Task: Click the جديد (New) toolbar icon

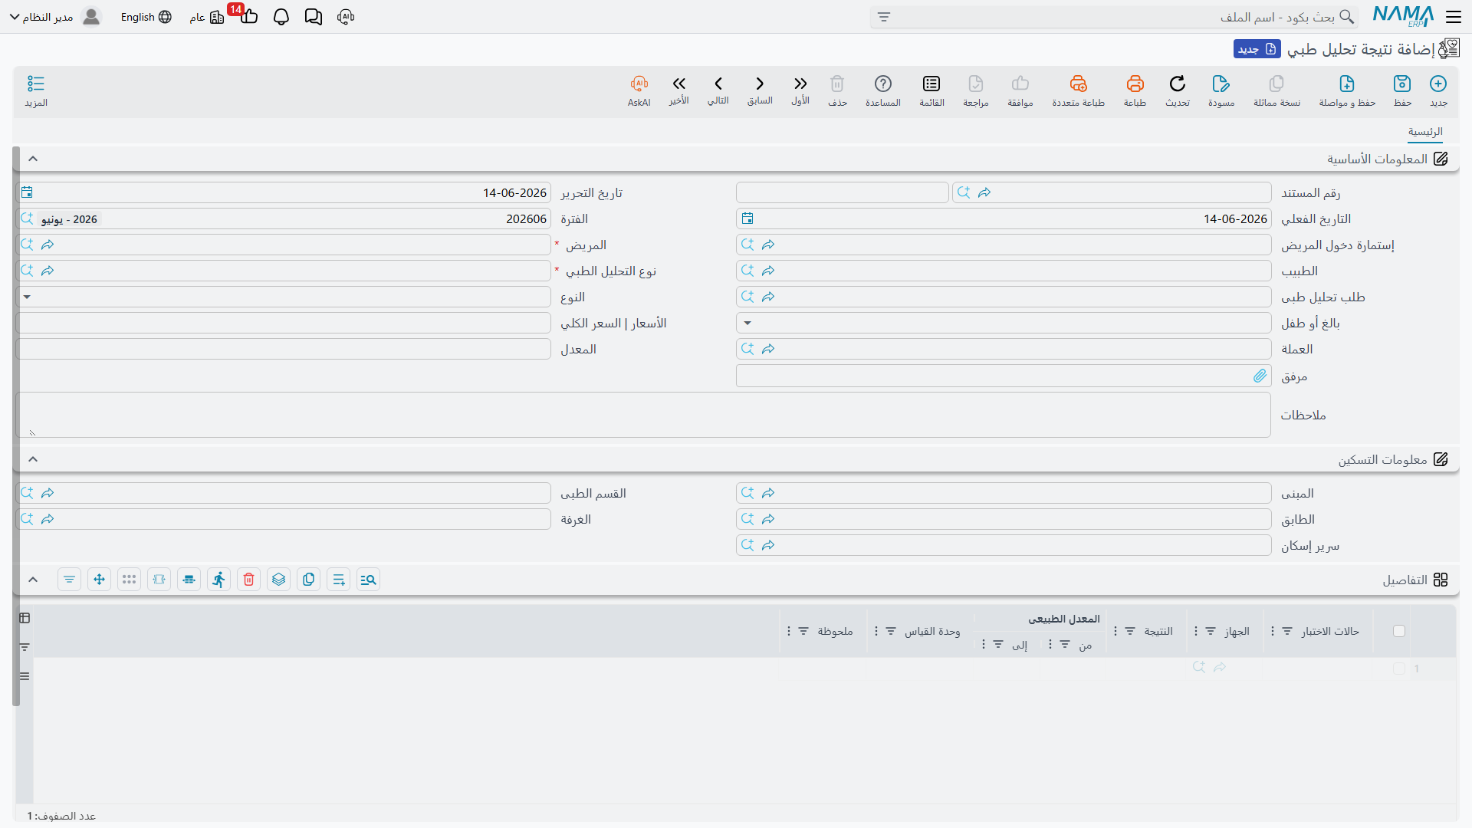Action: (x=1438, y=90)
